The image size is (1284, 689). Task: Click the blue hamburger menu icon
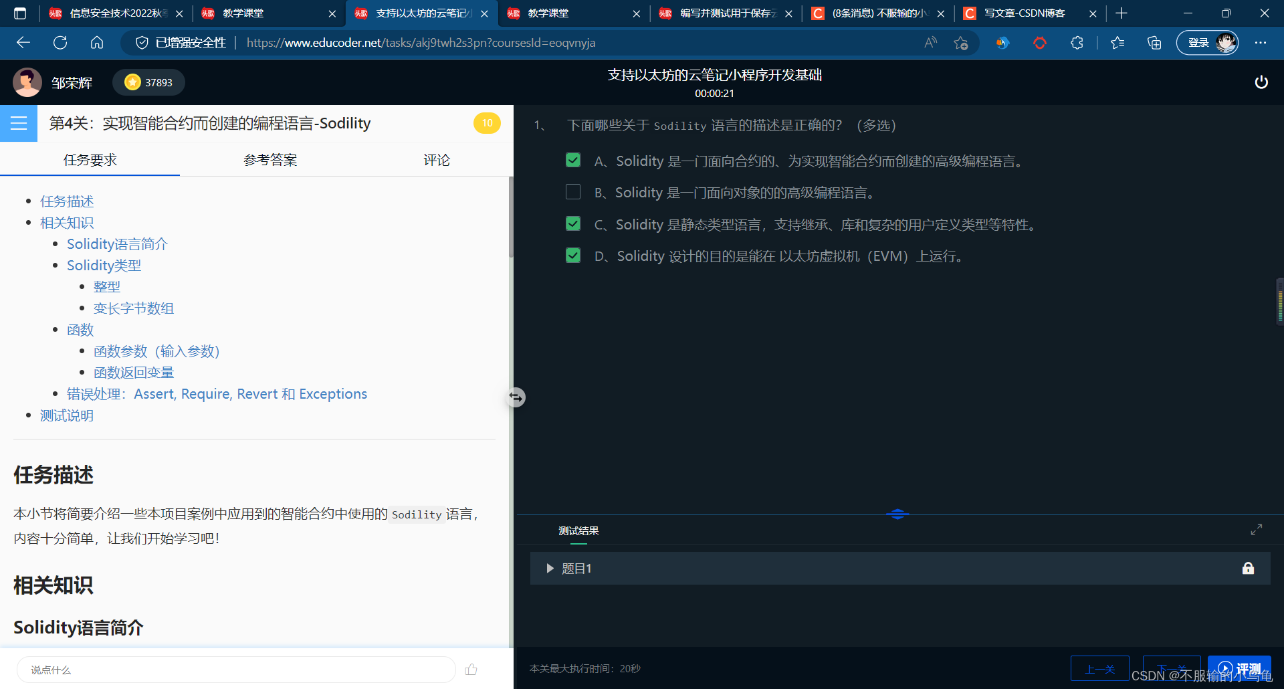coord(19,123)
